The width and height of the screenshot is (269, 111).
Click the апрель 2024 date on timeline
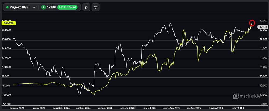point(17,108)
